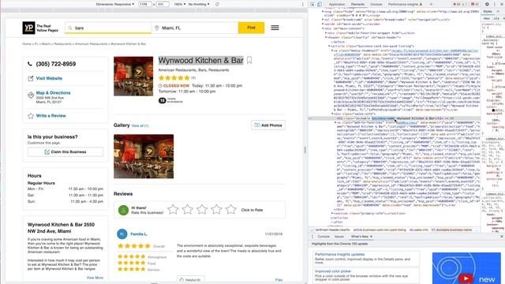Open the Performance insights tab
The height and width of the screenshot is (284, 505).
[x=405, y=4]
